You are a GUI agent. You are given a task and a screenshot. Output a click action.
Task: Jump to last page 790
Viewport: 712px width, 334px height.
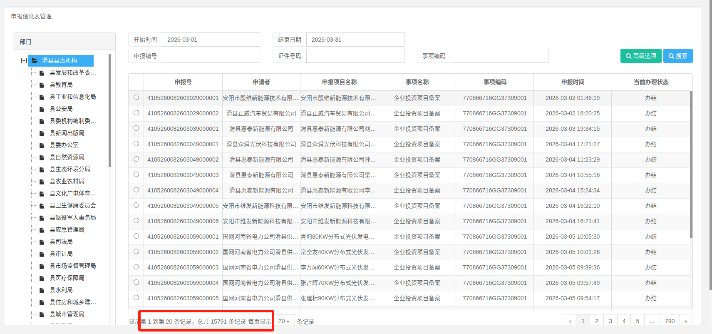coord(670,321)
